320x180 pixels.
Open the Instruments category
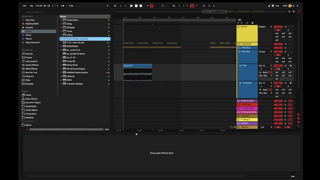pyautogui.click(x=31, y=61)
